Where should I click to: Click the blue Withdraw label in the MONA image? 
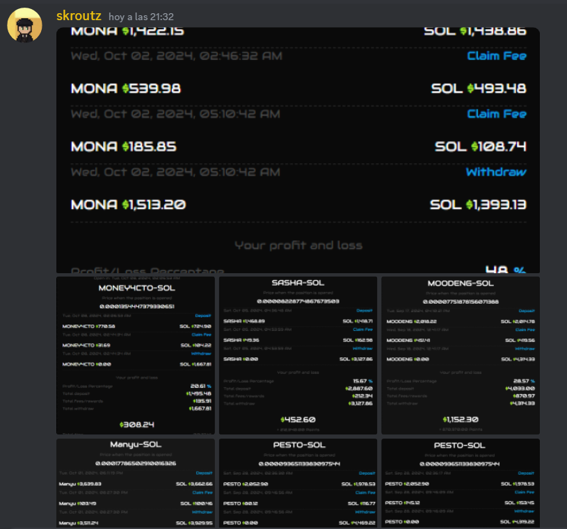click(x=496, y=172)
